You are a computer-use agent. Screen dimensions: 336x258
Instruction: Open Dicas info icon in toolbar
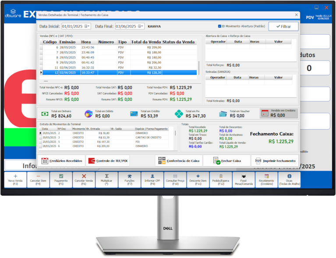coord(289,176)
